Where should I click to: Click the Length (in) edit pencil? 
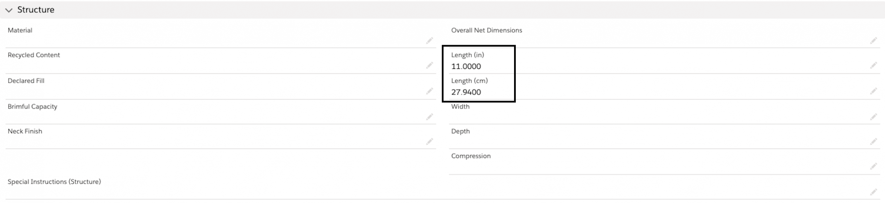click(873, 65)
